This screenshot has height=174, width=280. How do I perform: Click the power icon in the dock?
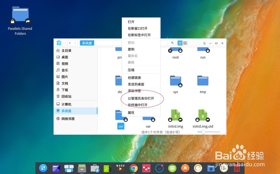[172, 168]
